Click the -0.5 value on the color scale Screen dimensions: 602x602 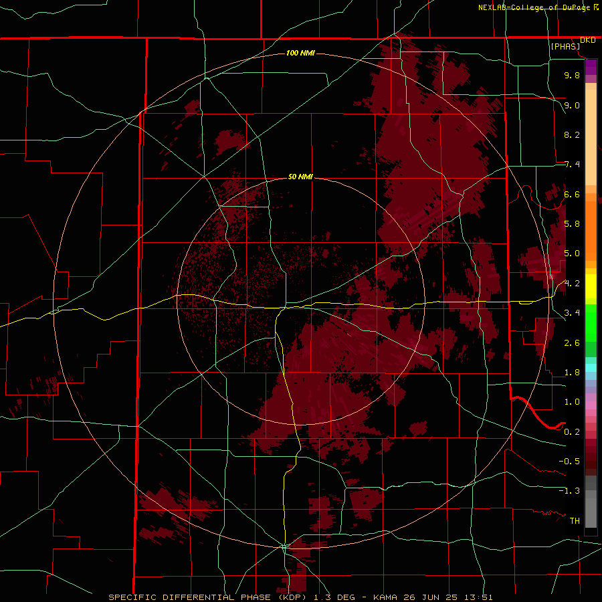click(569, 462)
